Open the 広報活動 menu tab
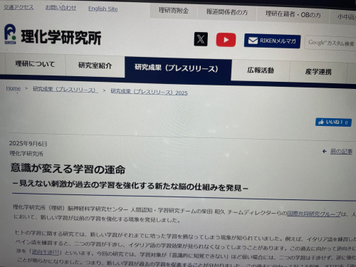The height and width of the screenshot is (267, 356). (261, 70)
